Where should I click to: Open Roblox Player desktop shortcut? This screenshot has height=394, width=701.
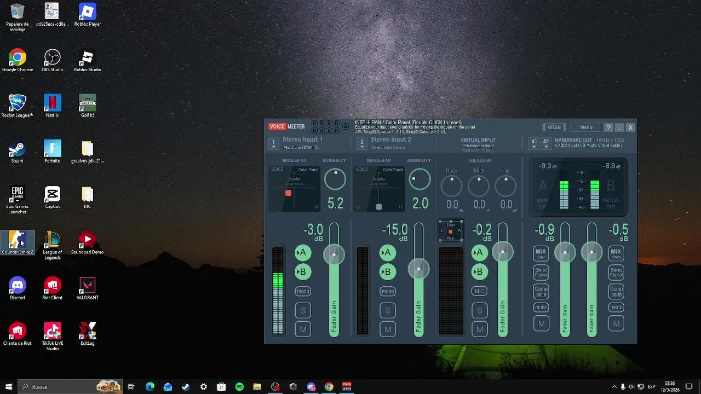click(x=88, y=15)
